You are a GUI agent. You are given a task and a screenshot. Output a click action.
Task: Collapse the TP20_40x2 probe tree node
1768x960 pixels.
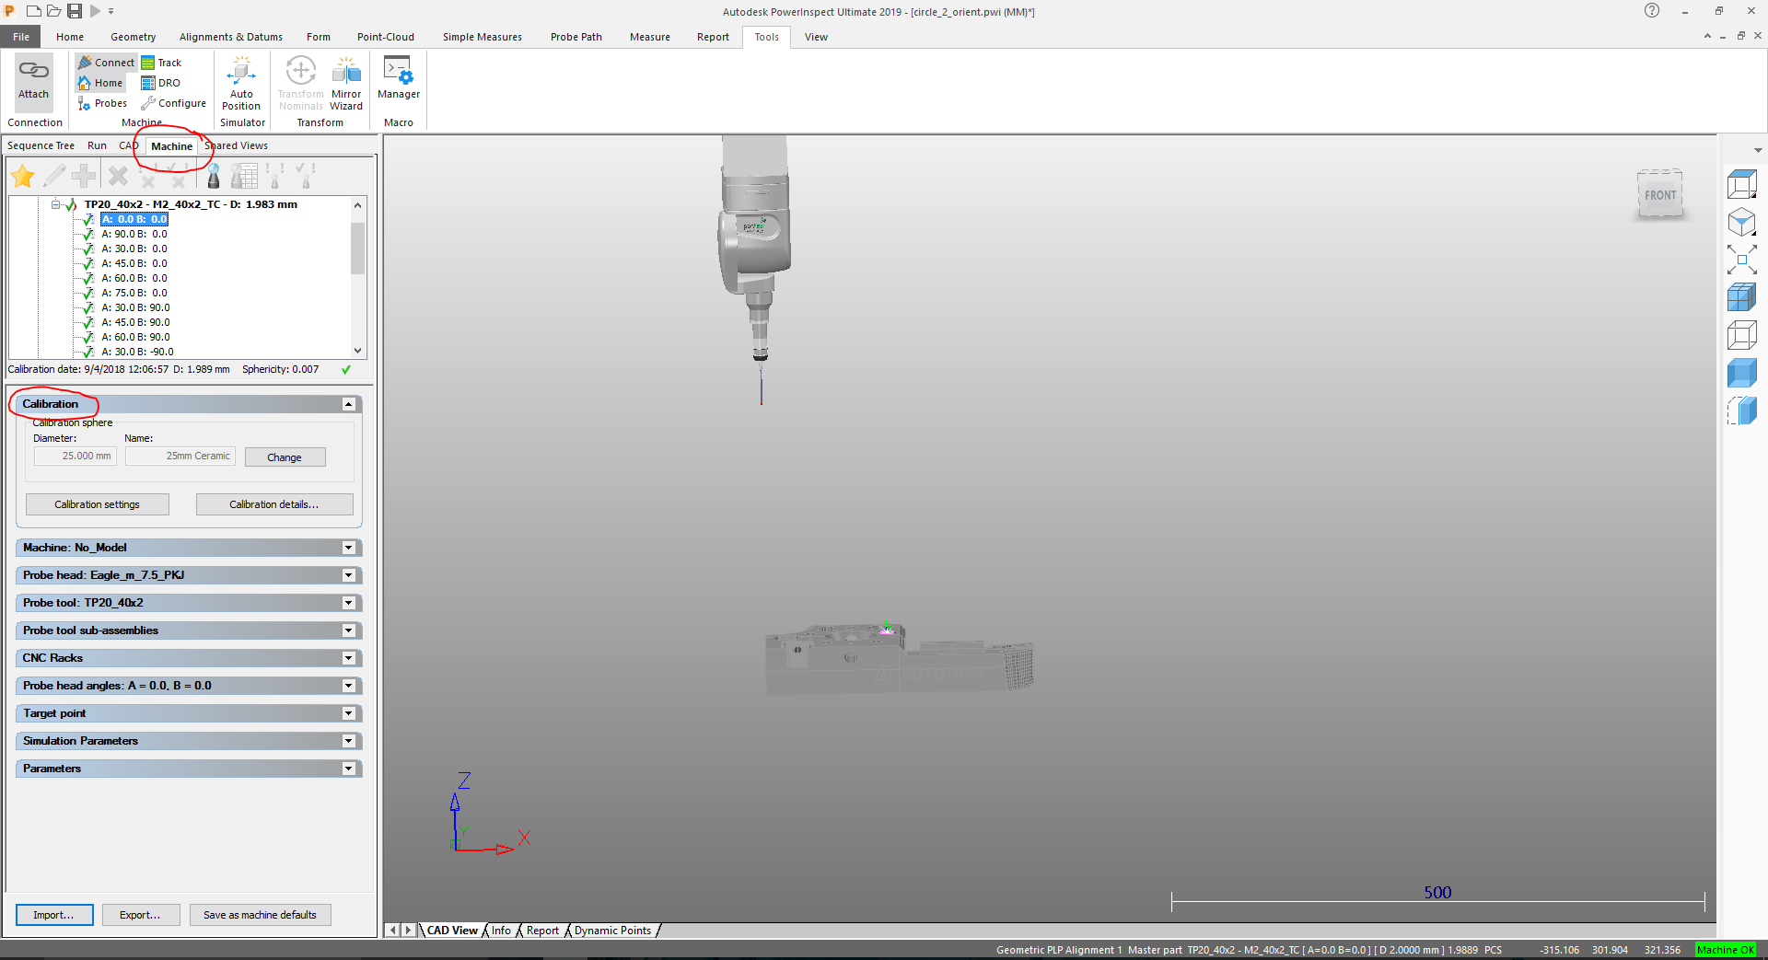(54, 204)
